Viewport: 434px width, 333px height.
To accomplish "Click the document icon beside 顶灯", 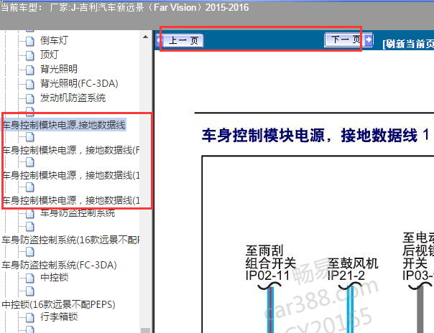I will [30, 55].
